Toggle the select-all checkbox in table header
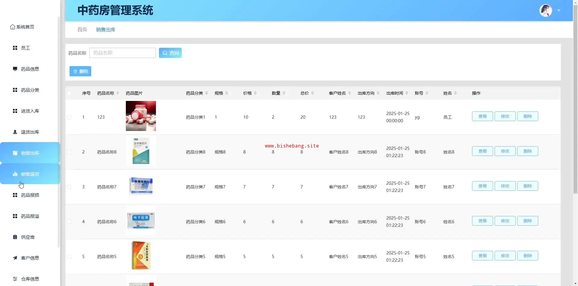 [70, 93]
